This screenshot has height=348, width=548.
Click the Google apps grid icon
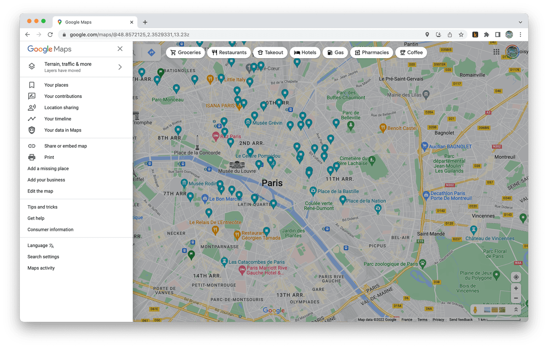click(x=496, y=52)
